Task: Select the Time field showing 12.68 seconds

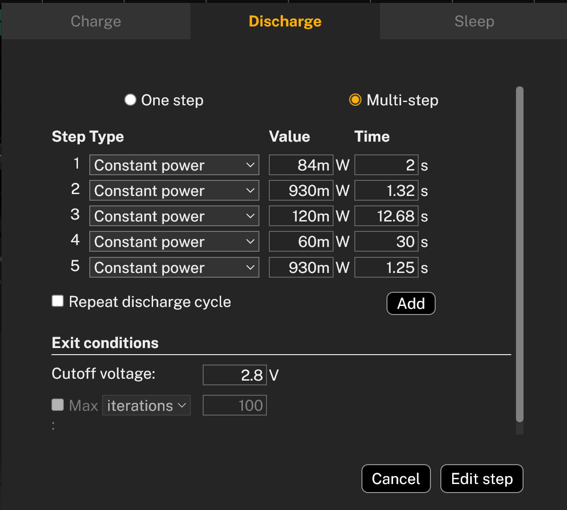Action: (386, 216)
